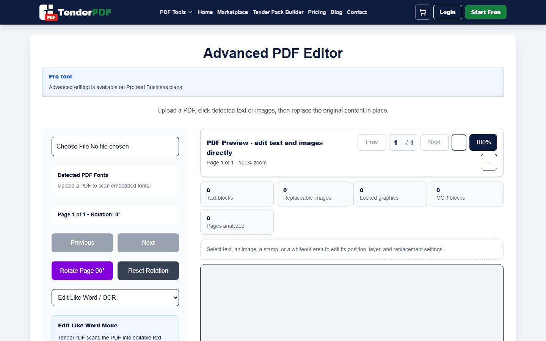Viewport: 546px width, 341px height.
Task: Open Tender Pack Builder
Action: pyautogui.click(x=278, y=12)
